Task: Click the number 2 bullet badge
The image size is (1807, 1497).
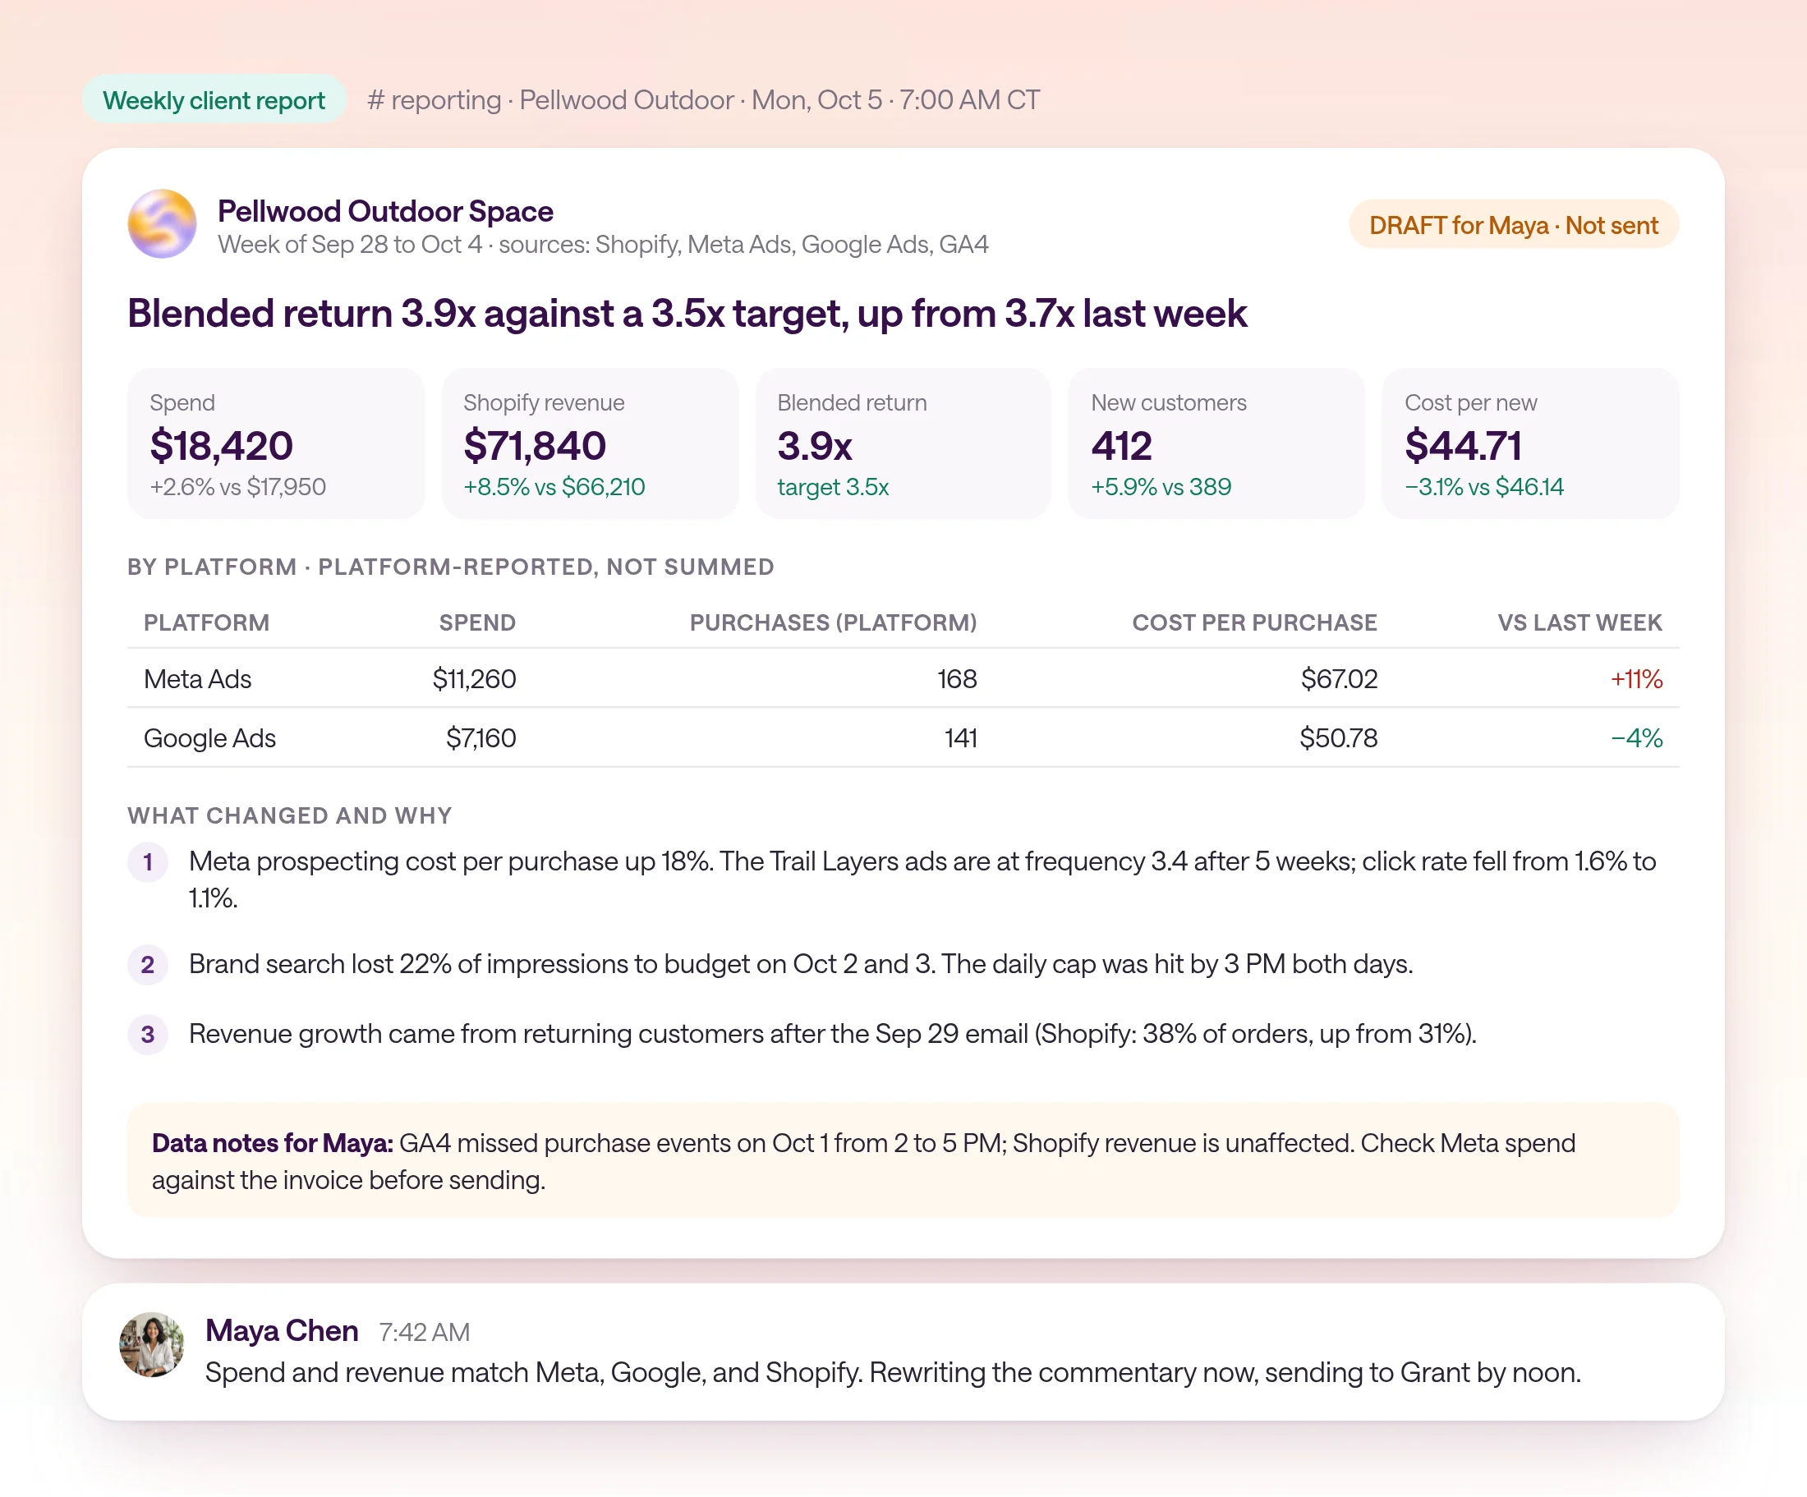Action: coord(148,964)
